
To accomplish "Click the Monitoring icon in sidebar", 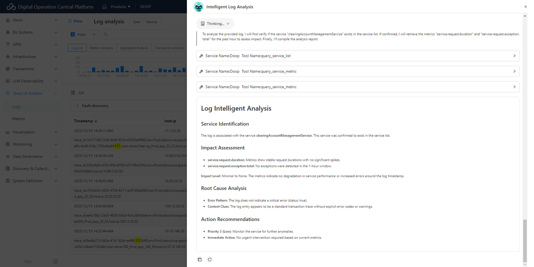I will click(x=8, y=144).
